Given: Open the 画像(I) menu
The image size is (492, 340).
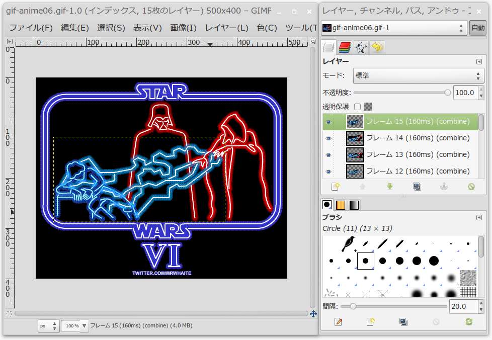Looking at the screenshot, I should [183, 28].
